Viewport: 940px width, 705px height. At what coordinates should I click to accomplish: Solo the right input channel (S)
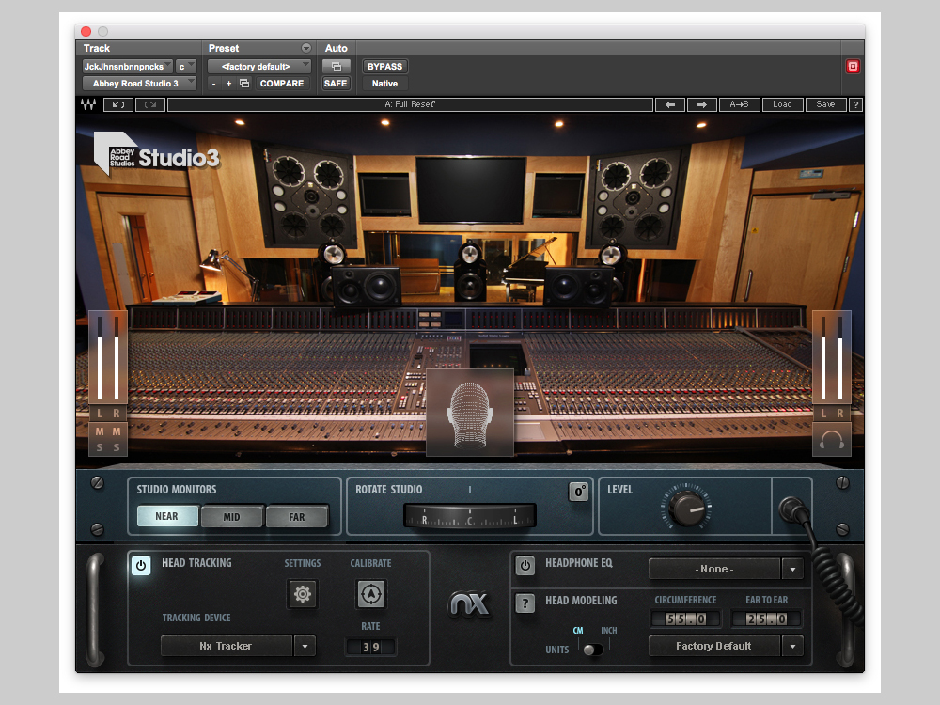point(117,447)
